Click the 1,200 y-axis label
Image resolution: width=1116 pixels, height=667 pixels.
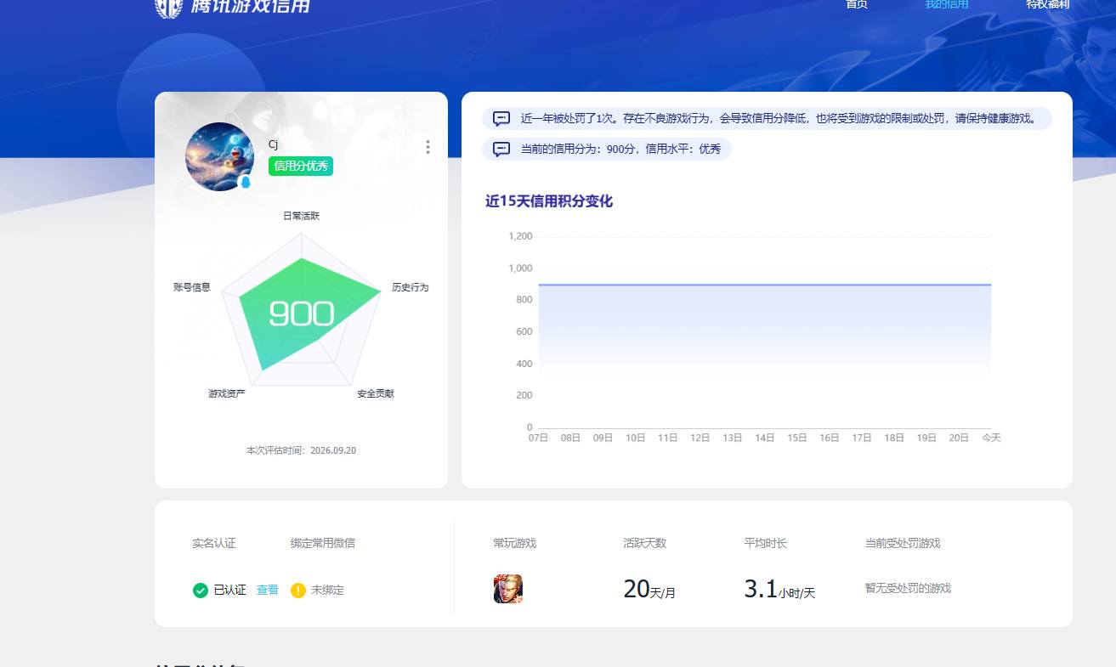[x=520, y=236]
